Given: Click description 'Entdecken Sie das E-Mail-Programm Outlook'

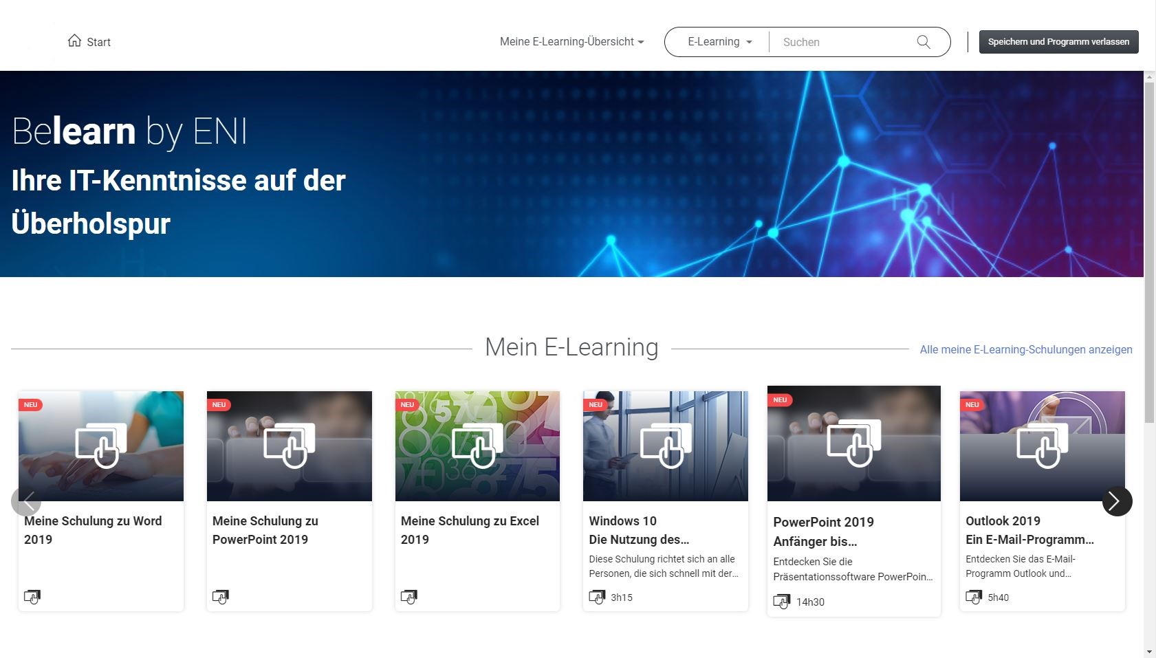Looking at the screenshot, I should pyautogui.click(x=1021, y=566).
